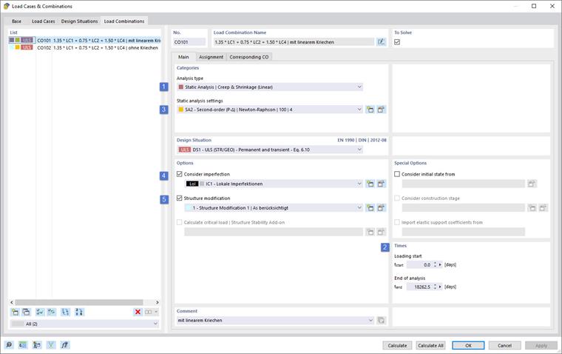Confirm with the OK button
The image size is (562, 354).
468,345
